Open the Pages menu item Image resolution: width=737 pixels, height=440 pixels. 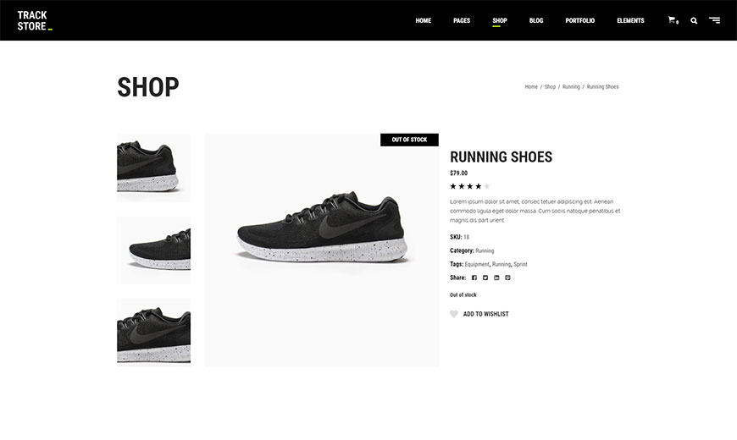click(462, 20)
